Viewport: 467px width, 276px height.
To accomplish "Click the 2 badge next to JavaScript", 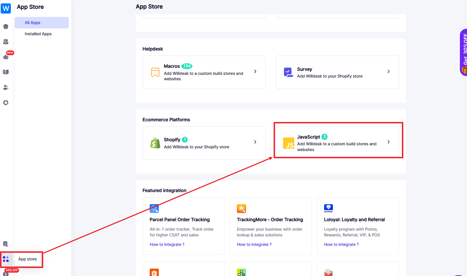I will tap(324, 137).
